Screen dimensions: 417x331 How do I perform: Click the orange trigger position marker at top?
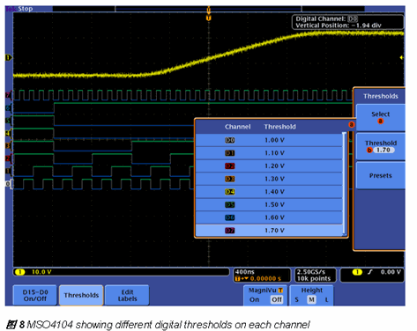click(209, 18)
